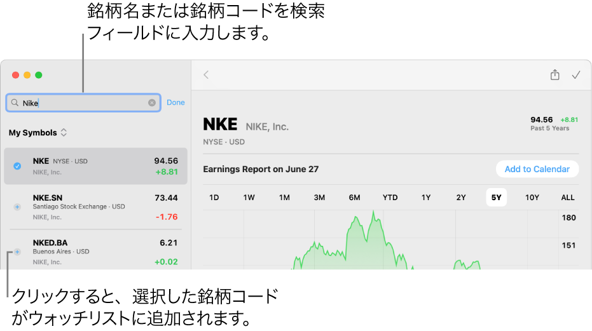
Task: Click the green price chart area
Action: pyautogui.click(x=380, y=240)
